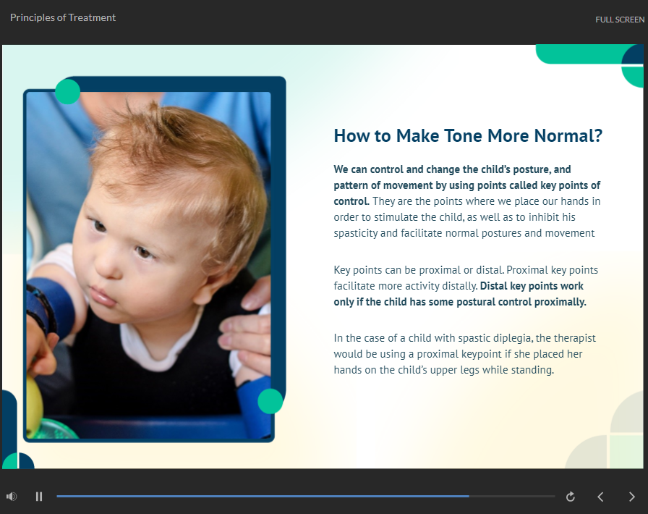The width and height of the screenshot is (648, 514).
Task: Click the photo of the child
Action: 149,265
